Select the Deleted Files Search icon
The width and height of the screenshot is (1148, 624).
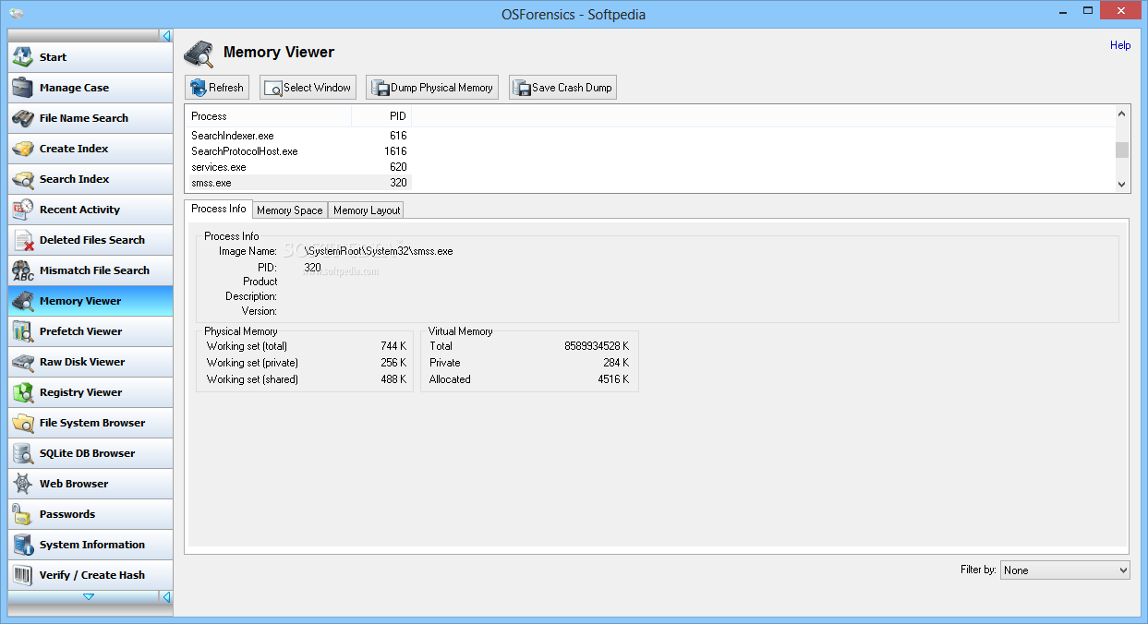point(23,240)
